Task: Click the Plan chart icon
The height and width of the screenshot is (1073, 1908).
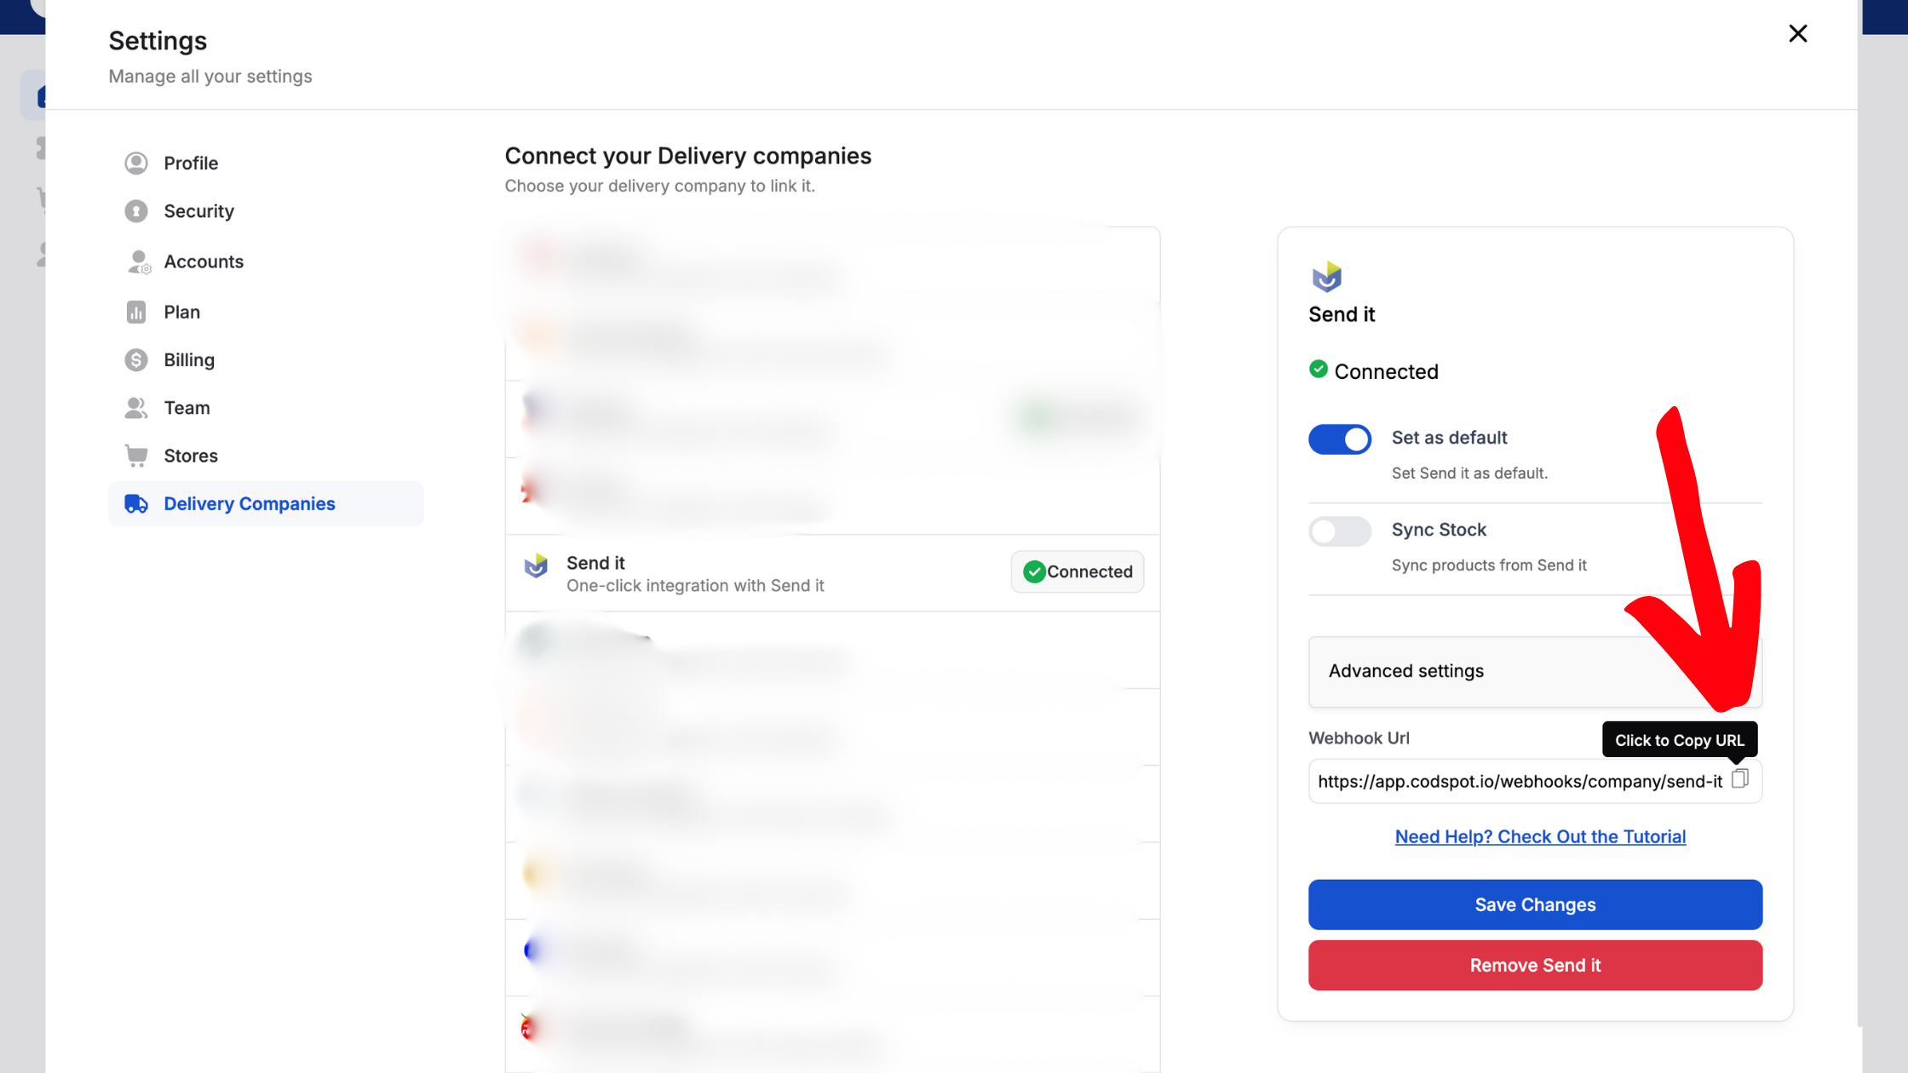Action: 136,312
